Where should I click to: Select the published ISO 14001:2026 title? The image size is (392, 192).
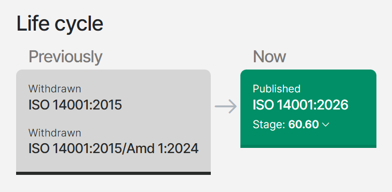pyautogui.click(x=300, y=105)
